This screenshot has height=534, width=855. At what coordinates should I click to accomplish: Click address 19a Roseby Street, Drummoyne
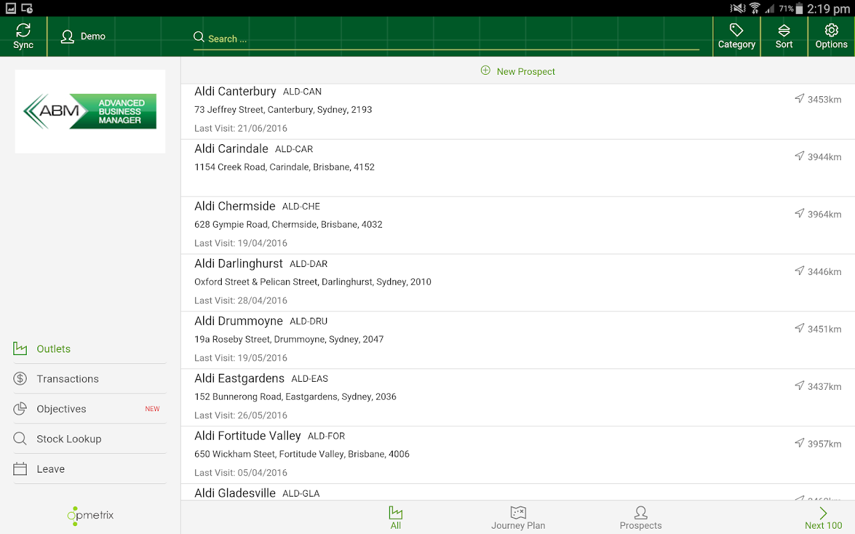coord(289,339)
